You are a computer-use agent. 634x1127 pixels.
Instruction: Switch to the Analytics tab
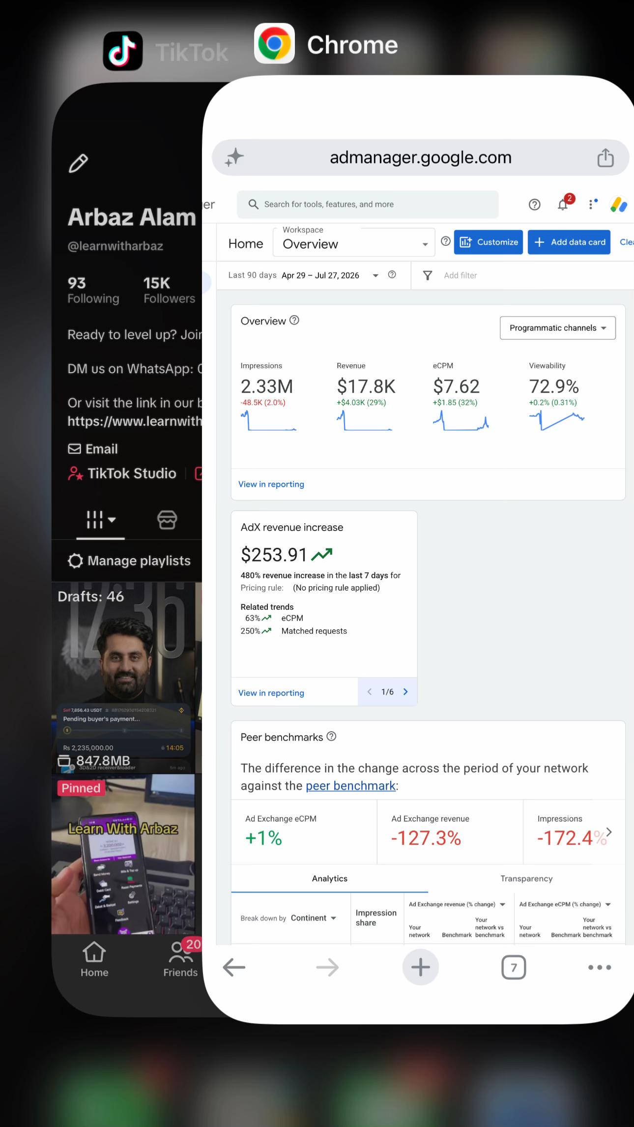click(329, 879)
